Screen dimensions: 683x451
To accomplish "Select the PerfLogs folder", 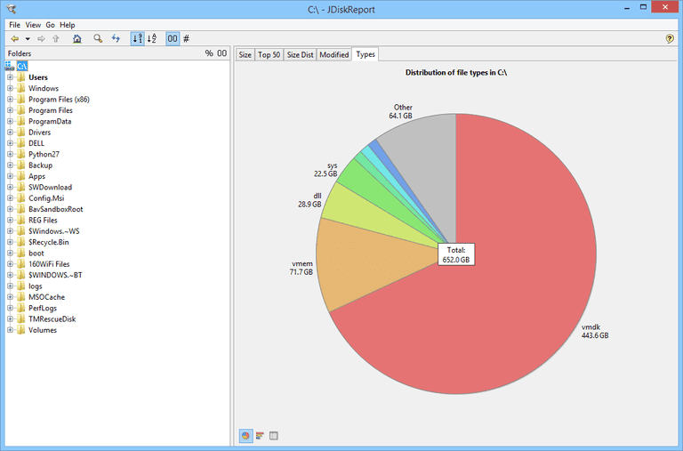I will [x=43, y=308].
